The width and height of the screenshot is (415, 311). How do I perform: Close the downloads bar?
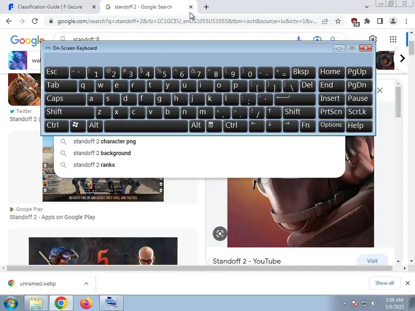pyautogui.click(x=408, y=283)
